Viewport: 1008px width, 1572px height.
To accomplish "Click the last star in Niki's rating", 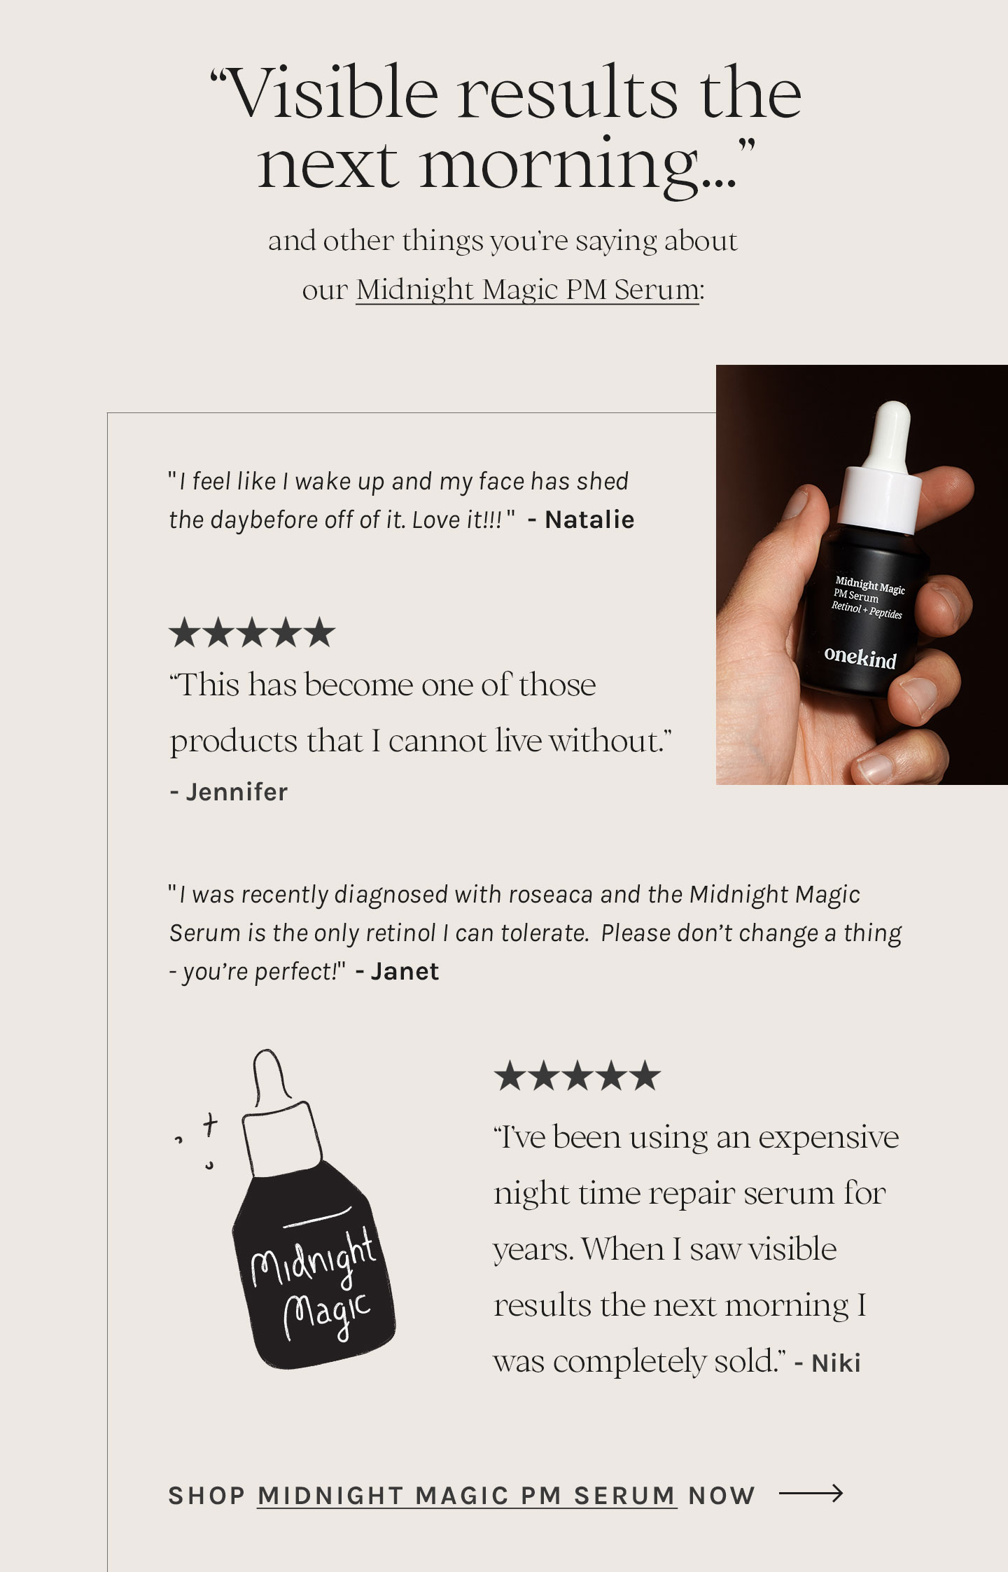I will (644, 1076).
